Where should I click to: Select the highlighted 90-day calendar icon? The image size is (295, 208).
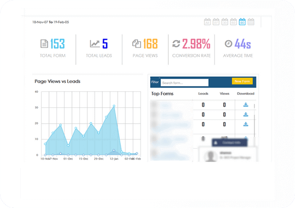tap(242, 22)
